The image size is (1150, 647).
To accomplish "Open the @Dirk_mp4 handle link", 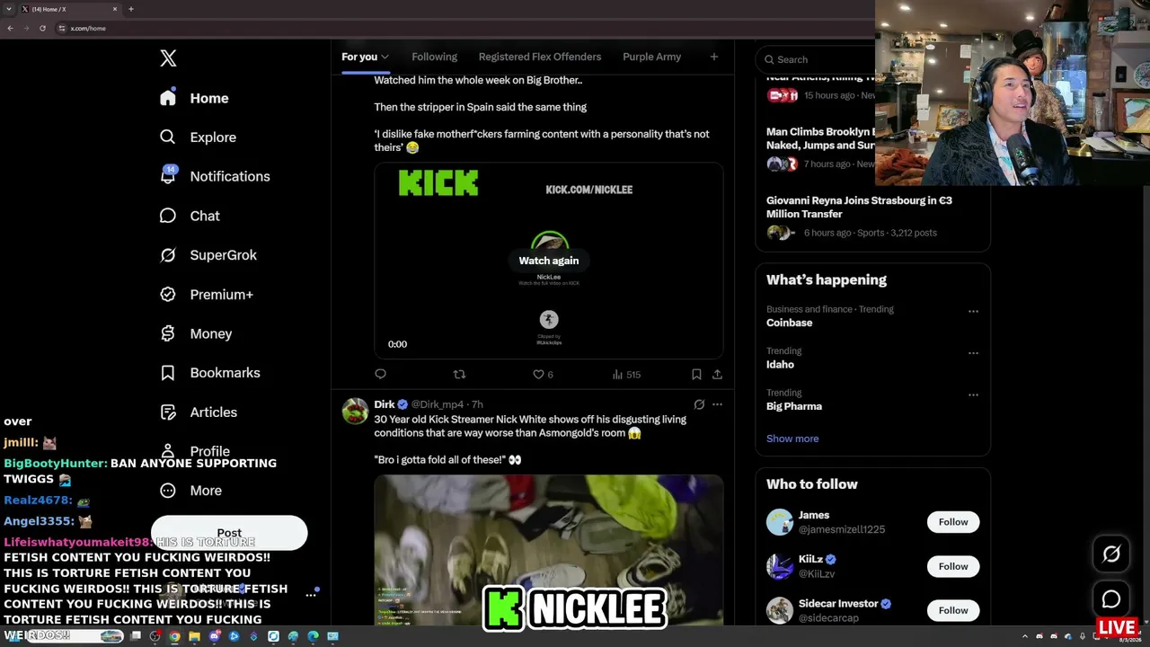I will pos(439,404).
